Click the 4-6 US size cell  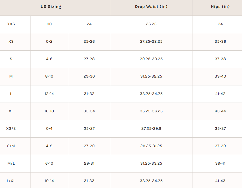point(49,59)
